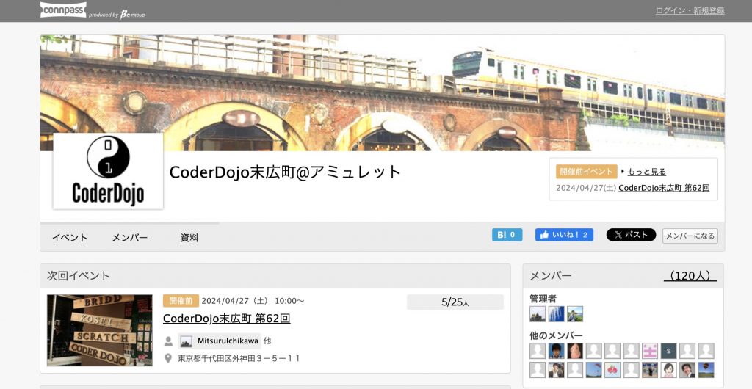This screenshot has width=752, height=389.
Task: Open the dark 'S' letter member avatar
Action: pyautogui.click(x=668, y=351)
